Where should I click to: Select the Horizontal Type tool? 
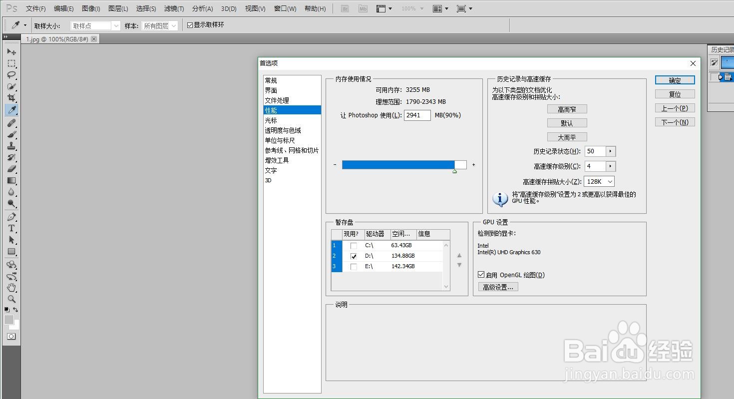11,228
